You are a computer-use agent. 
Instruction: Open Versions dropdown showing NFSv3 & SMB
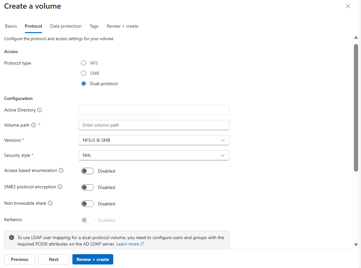tap(154, 140)
